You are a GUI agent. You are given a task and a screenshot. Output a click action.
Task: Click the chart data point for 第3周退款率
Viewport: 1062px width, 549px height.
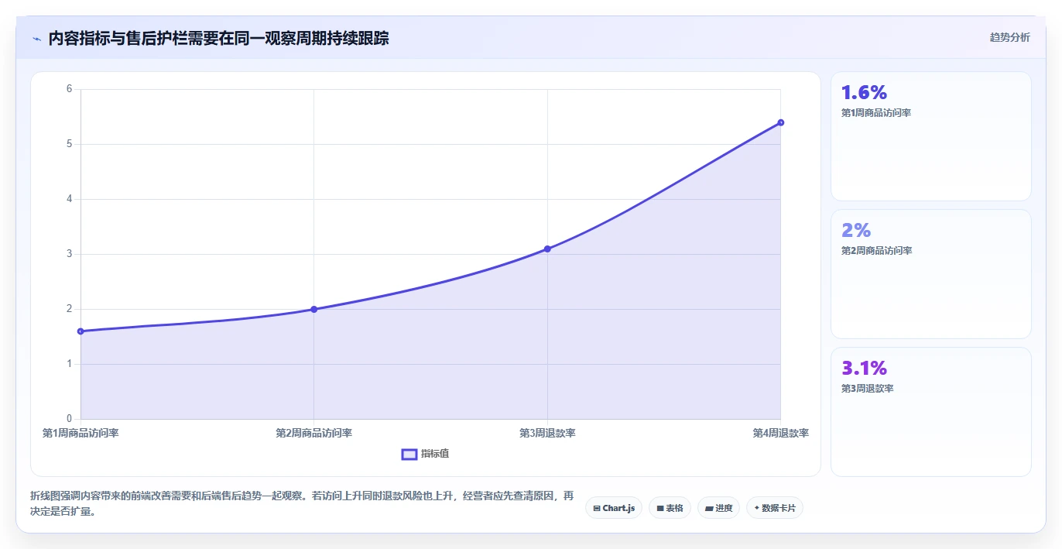pos(547,249)
